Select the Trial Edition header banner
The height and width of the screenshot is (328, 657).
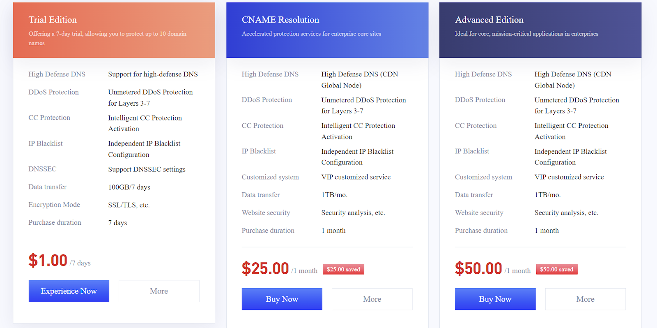[114, 30]
